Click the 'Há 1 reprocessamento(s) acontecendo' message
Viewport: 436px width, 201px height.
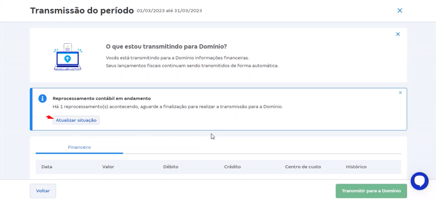pyautogui.click(x=168, y=106)
